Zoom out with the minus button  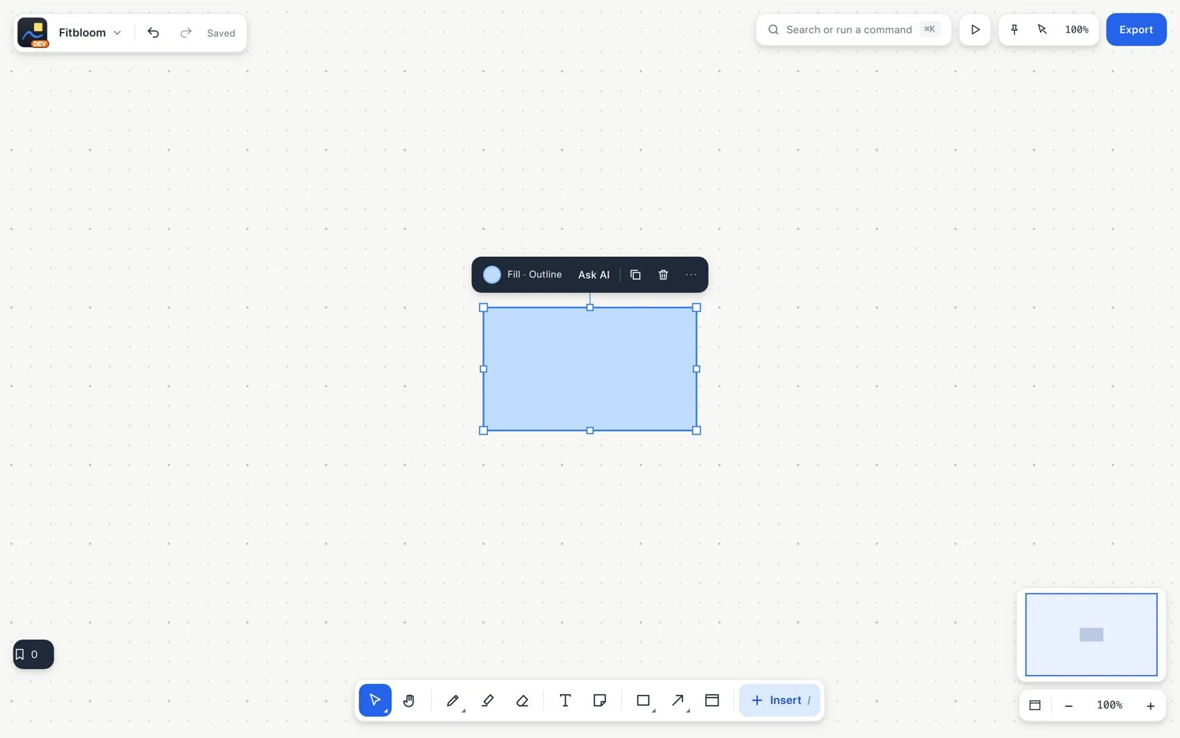tap(1069, 705)
